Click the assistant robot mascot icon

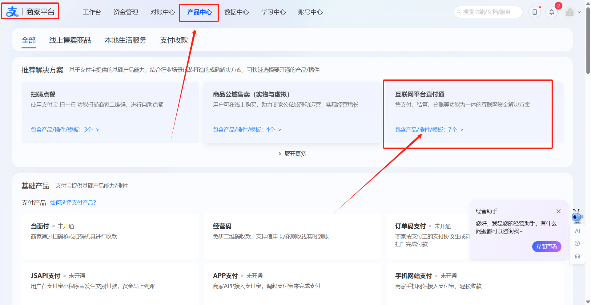tap(577, 216)
